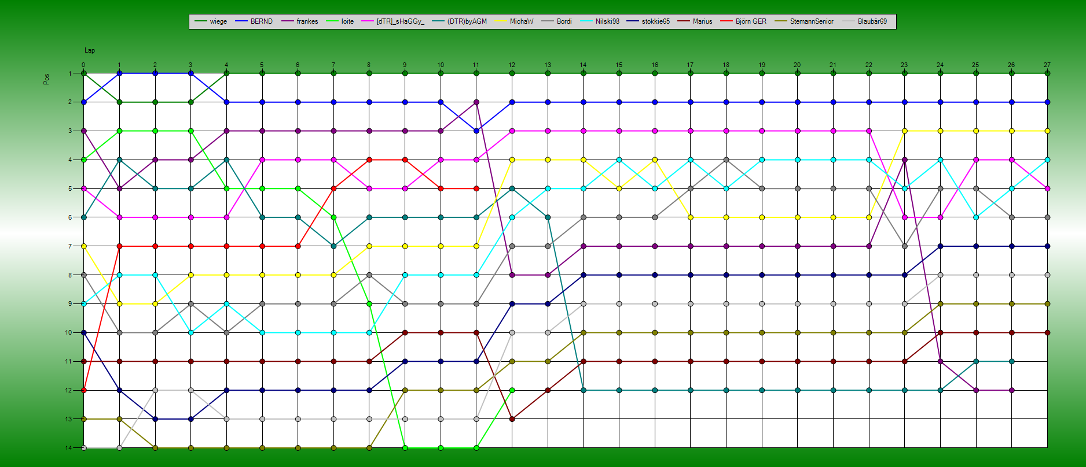Click frankes' purple point at lap 23, position 4
The width and height of the screenshot is (1086, 467).
[904, 160]
